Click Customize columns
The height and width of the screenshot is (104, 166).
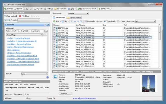pos(93,21)
